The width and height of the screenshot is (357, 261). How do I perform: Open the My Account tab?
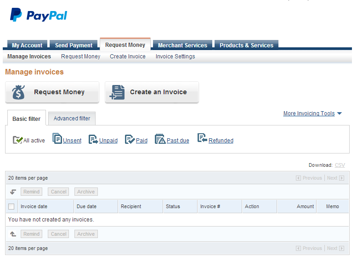(x=27, y=45)
